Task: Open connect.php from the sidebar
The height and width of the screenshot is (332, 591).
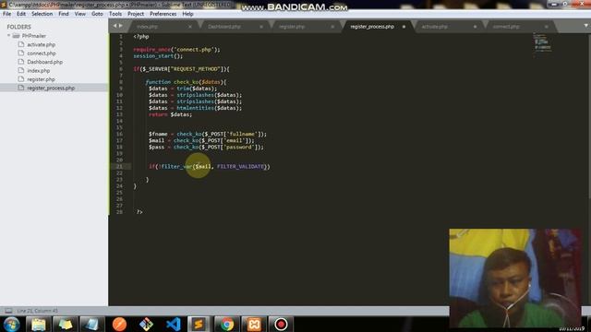Action: point(41,53)
